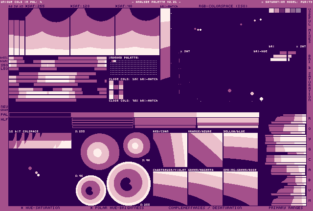
Task: Click the 'NEU GRAY' row label
Action: (4, 108)
